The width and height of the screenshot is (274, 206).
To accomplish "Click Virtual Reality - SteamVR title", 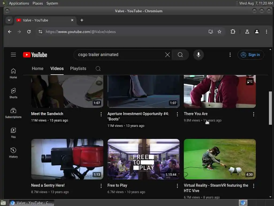I will click(x=216, y=188).
